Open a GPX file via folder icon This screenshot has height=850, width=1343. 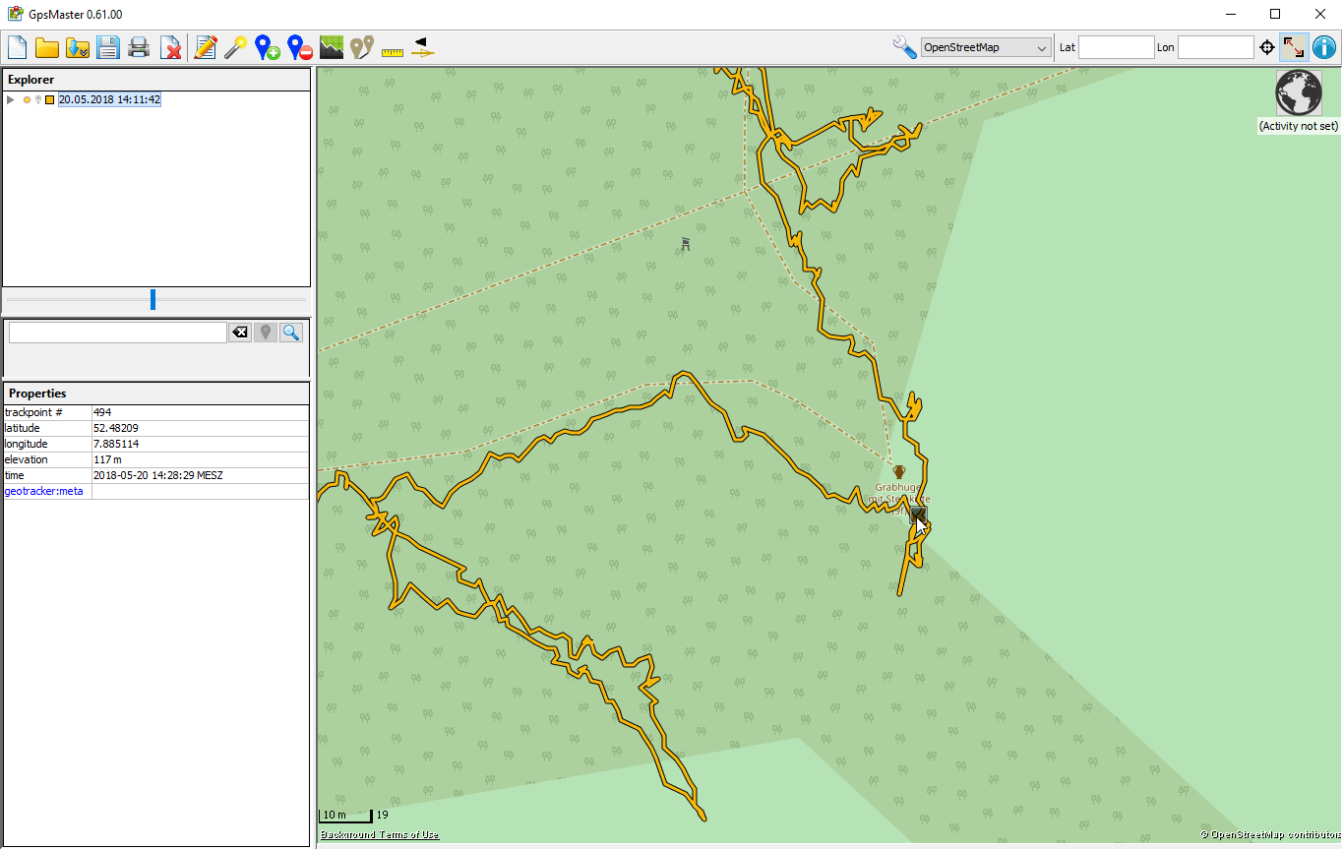pos(46,47)
